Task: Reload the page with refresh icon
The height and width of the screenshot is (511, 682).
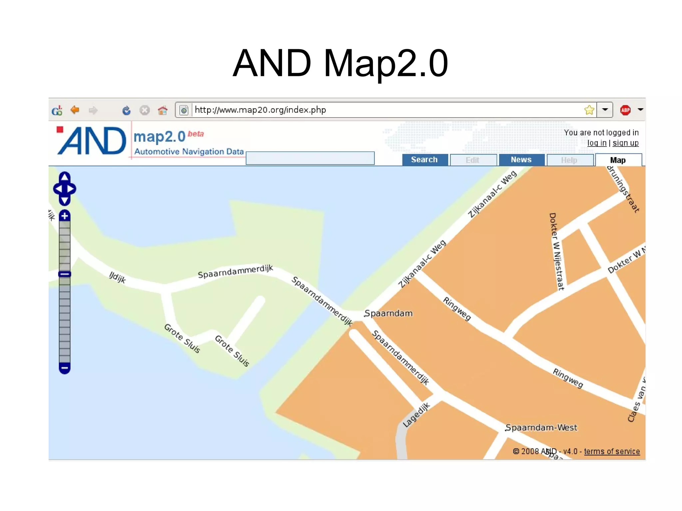Action: click(126, 110)
